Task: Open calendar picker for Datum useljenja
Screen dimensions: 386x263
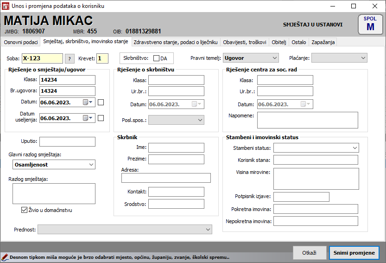Action: (88, 118)
